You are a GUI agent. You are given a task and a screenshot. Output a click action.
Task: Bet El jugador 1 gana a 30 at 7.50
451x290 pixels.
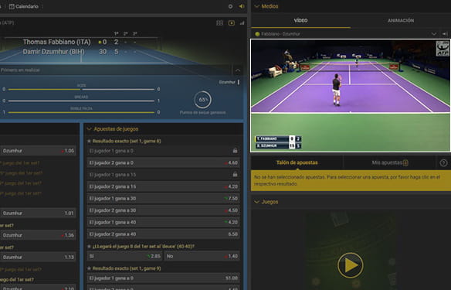(164, 199)
